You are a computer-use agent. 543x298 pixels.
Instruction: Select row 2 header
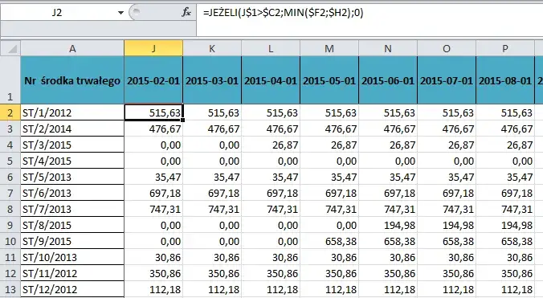click(10, 112)
